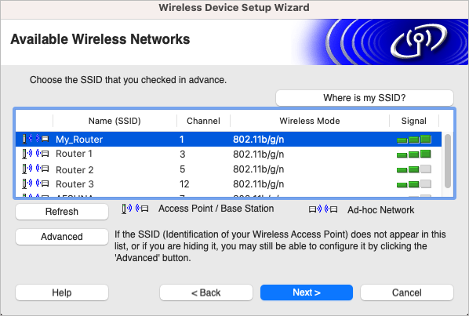Viewport: 469px width, 316px height.
Task: Click the signal strength bars for My_Router
Action: tap(414, 140)
